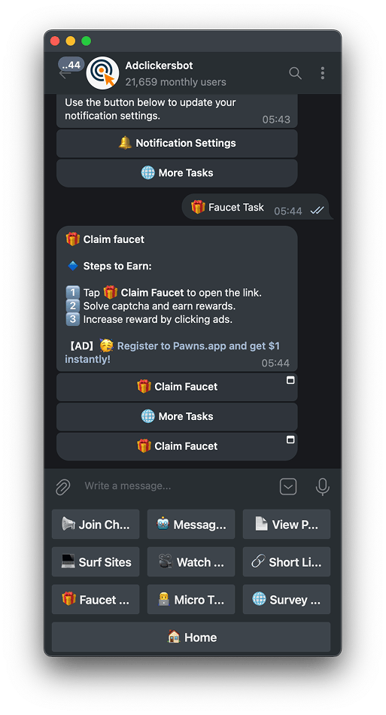Open the first Claim Faucet button
This screenshot has width=386, height=715.
tap(177, 387)
